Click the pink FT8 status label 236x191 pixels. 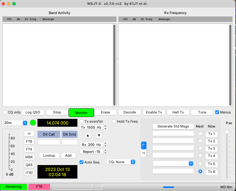[39, 187]
